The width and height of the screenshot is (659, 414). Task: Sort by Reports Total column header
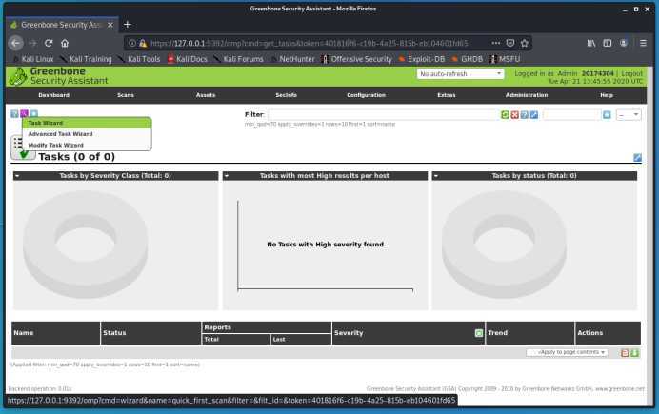coord(211,339)
